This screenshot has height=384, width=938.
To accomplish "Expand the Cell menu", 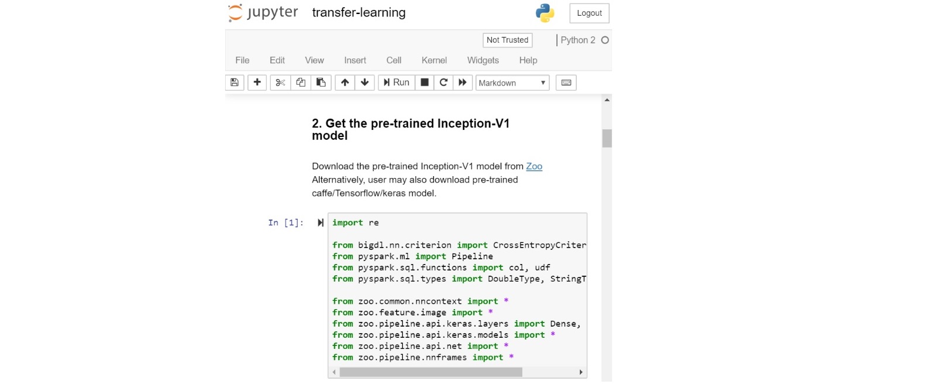I will [x=393, y=60].
